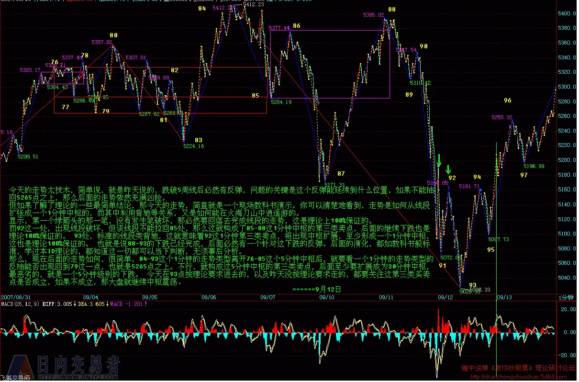Select the 5209.51 price label
The height and width of the screenshot is (382, 579).
[x=28, y=157]
